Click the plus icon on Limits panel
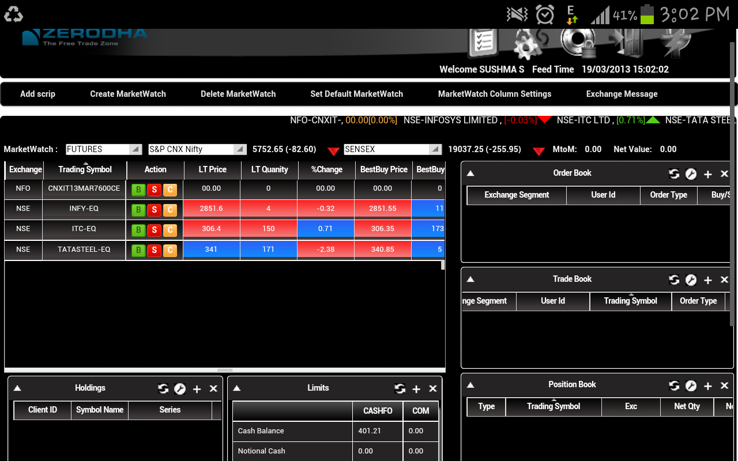Screen dimensions: 738x461 [x=416, y=389]
